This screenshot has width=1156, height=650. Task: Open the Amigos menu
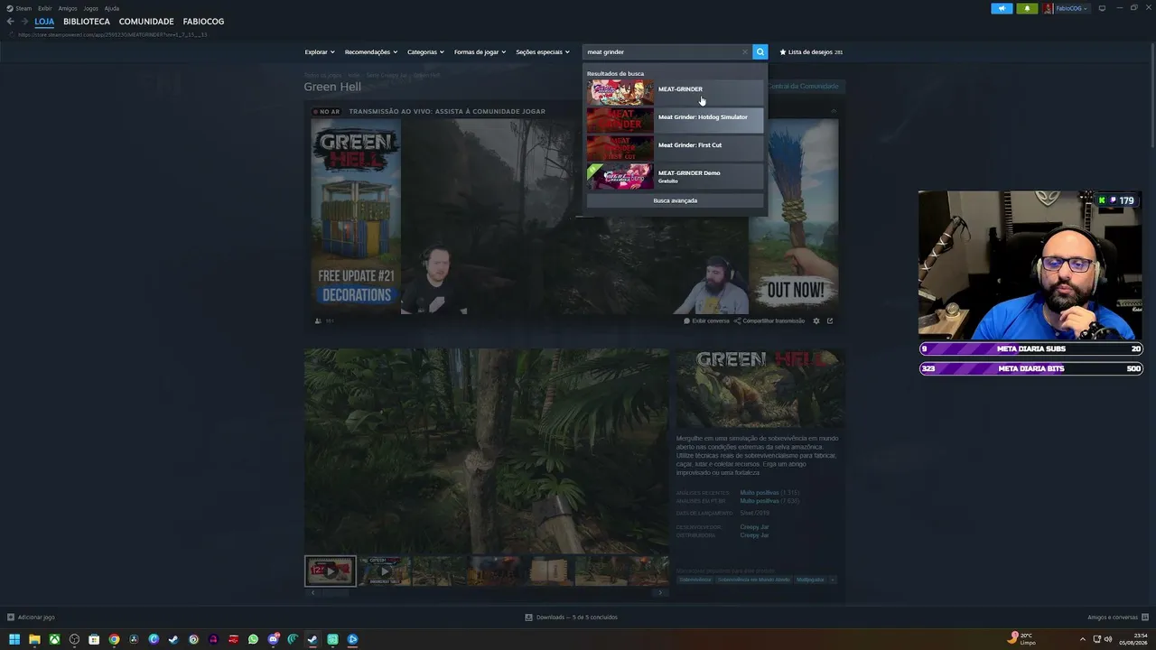(x=68, y=8)
